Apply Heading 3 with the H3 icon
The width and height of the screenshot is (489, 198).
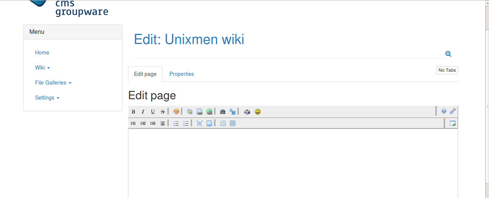(x=153, y=123)
